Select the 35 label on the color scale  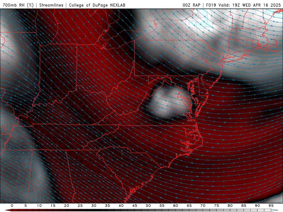[x=108, y=206]
